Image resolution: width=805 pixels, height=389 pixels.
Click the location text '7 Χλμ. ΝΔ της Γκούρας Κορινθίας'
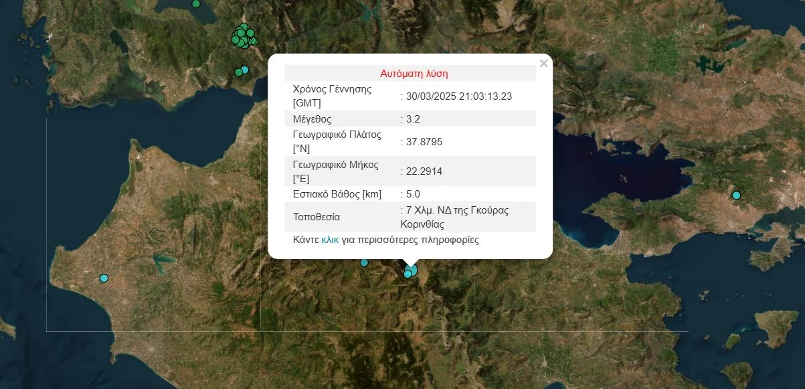(455, 217)
